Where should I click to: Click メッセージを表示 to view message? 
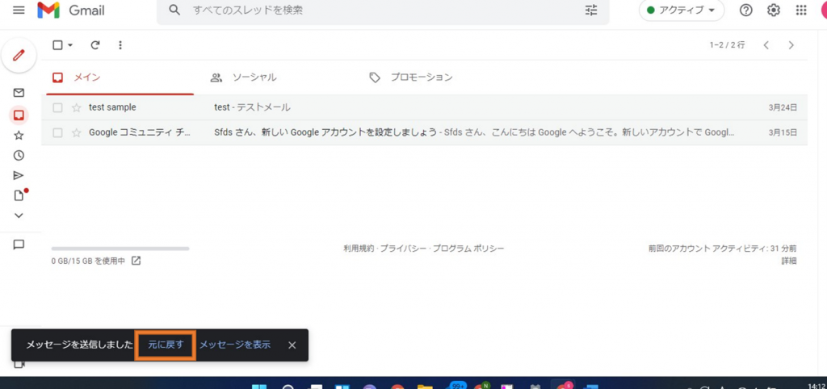[x=235, y=345]
